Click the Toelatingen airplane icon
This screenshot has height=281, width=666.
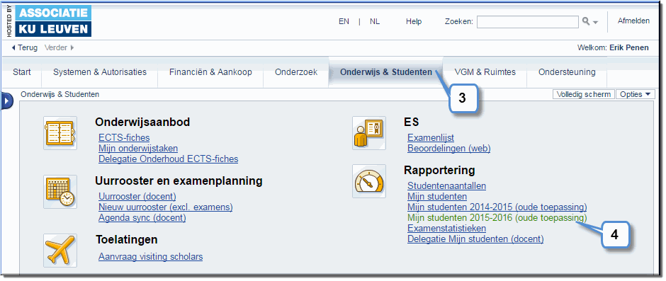click(60, 250)
